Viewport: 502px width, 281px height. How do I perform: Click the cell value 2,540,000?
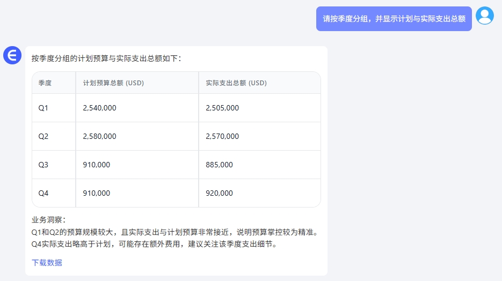pos(99,108)
